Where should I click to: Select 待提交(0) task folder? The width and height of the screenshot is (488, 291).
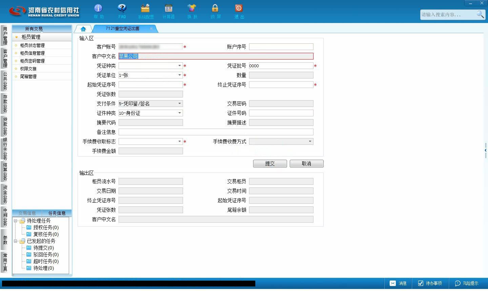[x=40, y=248]
